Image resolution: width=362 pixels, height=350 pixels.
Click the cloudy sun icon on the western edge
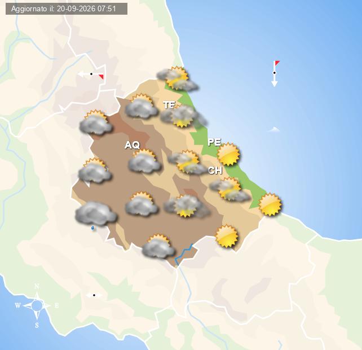(x=95, y=170)
